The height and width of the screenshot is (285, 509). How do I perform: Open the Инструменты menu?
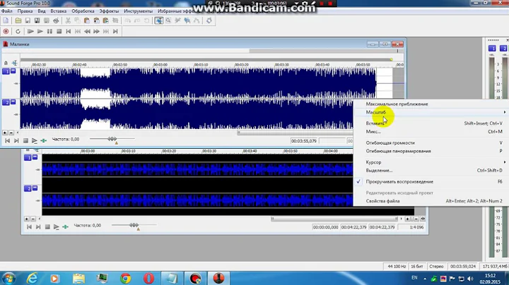tap(138, 11)
